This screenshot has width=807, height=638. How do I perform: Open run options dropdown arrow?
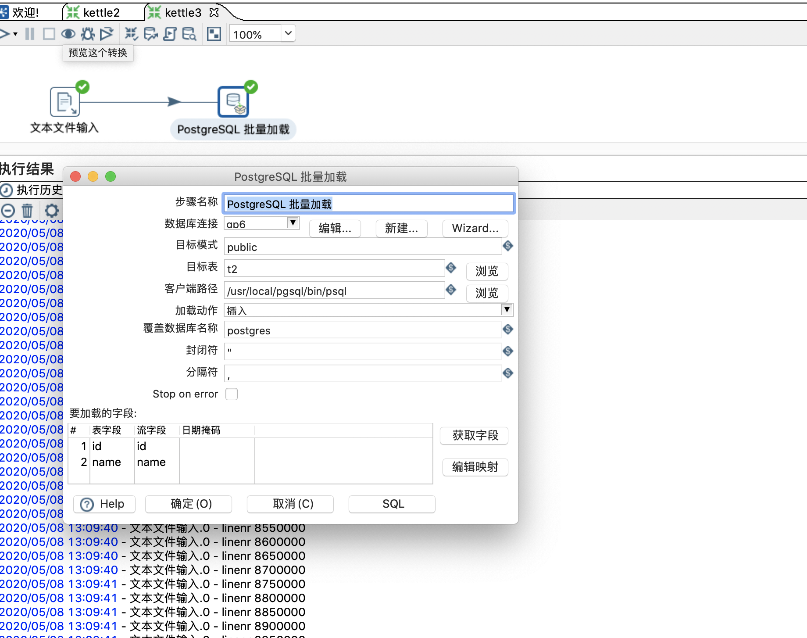(x=15, y=34)
